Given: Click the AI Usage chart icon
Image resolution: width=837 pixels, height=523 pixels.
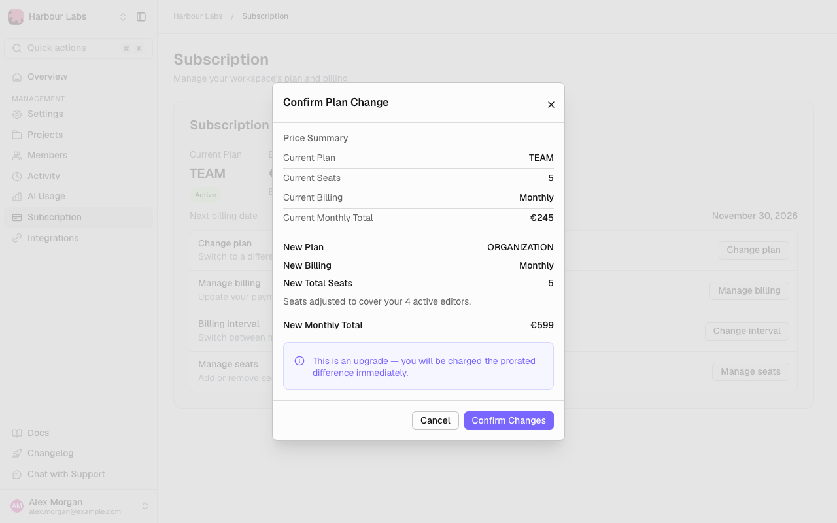Looking at the screenshot, I should point(17,197).
